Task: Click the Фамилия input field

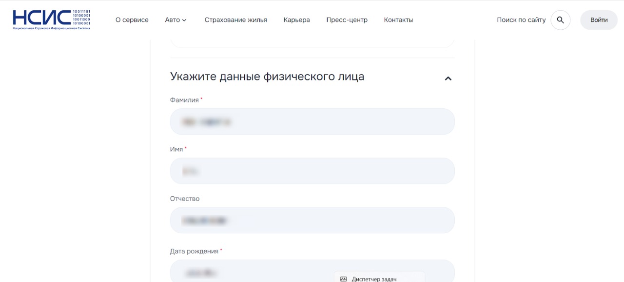Action: tap(312, 121)
